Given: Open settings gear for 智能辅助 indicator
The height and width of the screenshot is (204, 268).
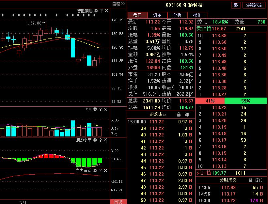Looking at the screenshot, I should (96, 11).
